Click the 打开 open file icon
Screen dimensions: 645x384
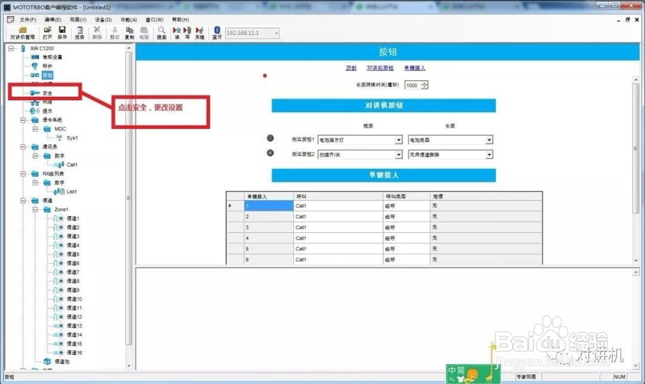point(47,33)
